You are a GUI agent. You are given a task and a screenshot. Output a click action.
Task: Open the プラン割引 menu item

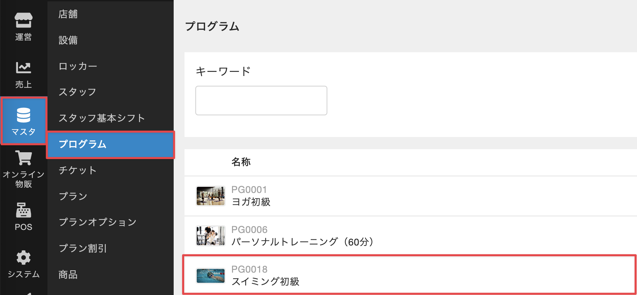coord(83,248)
